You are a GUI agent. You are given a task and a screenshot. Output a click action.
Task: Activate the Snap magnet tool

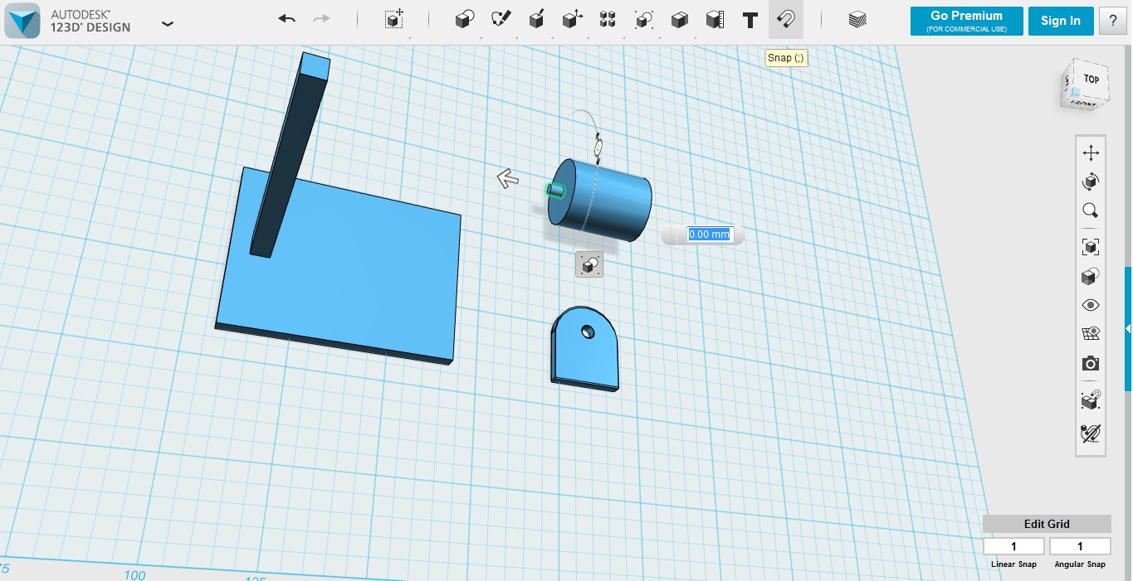click(786, 19)
